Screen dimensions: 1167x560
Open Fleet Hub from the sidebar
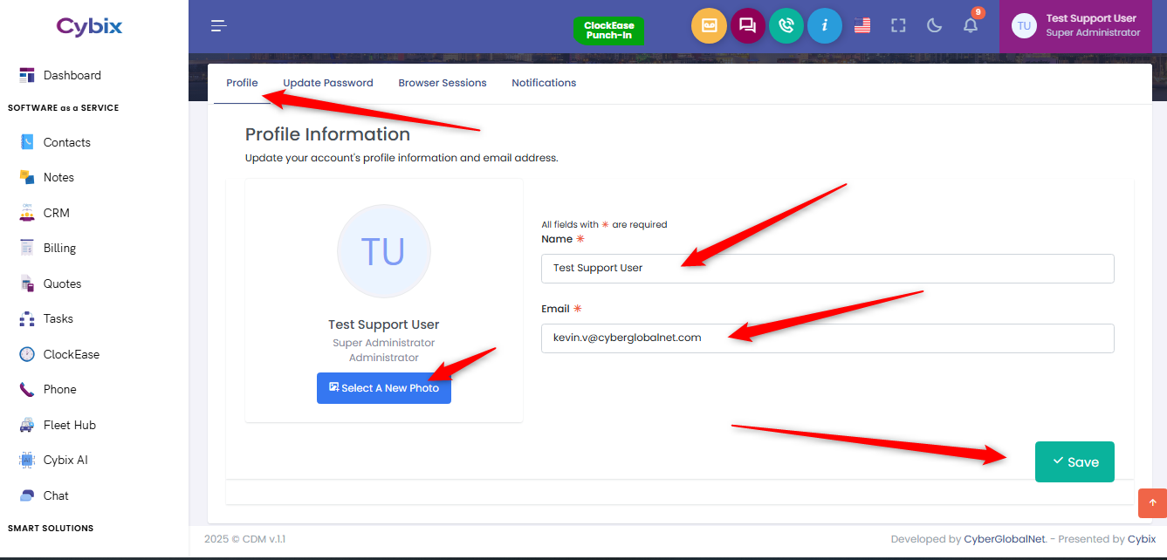(x=58, y=425)
